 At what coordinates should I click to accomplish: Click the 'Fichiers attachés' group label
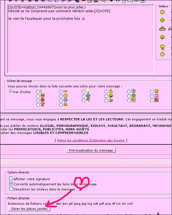coord(18,198)
